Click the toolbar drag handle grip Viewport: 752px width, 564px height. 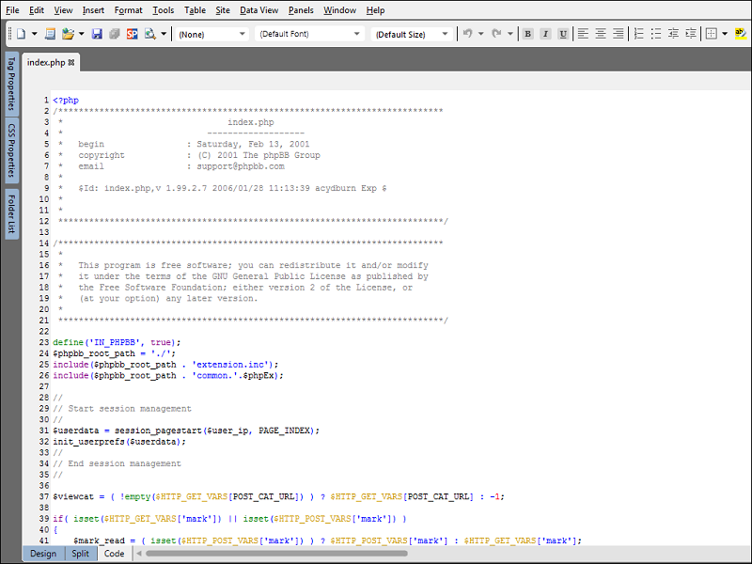(x=9, y=34)
